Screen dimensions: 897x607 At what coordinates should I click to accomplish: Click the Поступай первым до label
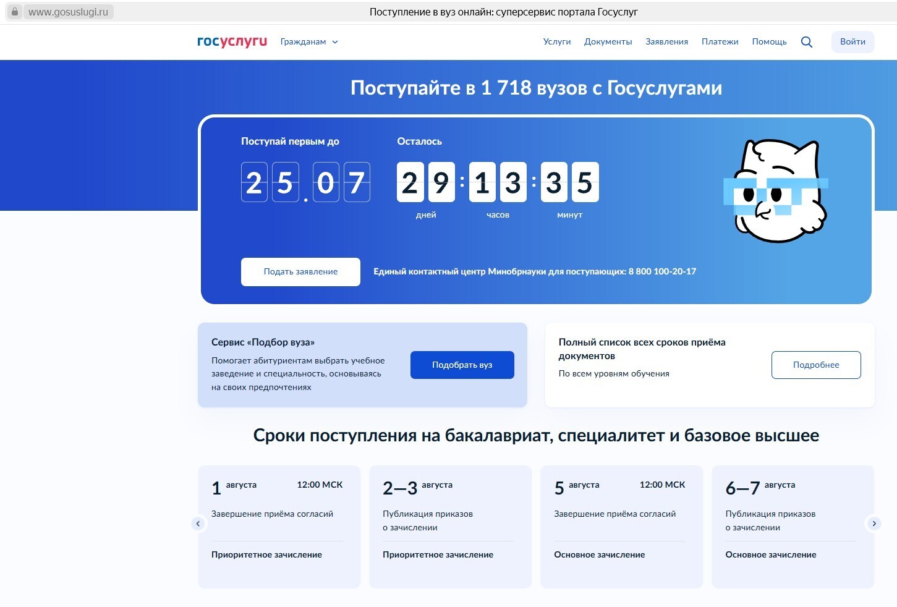[290, 142]
